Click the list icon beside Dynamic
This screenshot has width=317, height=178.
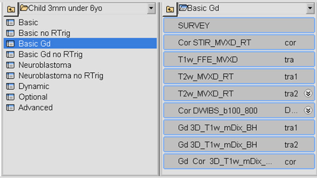click(x=10, y=86)
